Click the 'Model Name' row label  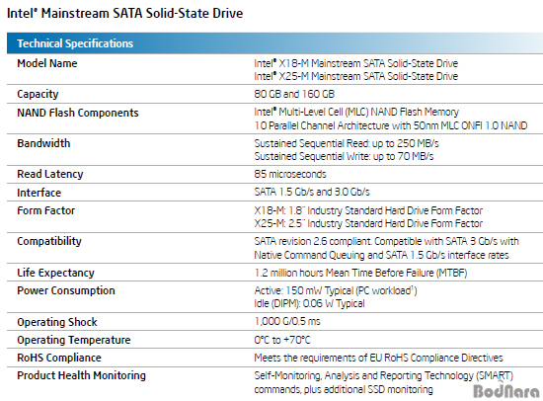[x=47, y=63]
